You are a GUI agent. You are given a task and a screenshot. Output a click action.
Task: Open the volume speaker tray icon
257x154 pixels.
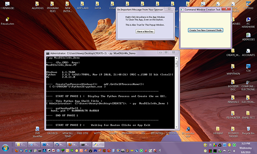coord(235,151)
